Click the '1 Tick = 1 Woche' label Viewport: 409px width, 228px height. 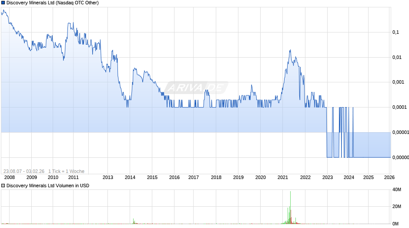click(66, 171)
